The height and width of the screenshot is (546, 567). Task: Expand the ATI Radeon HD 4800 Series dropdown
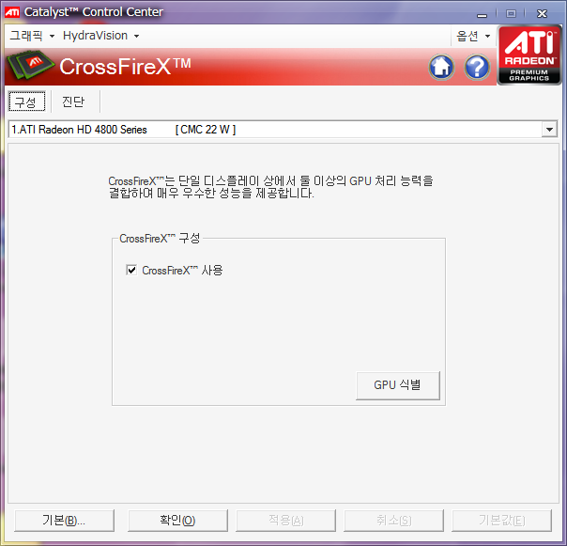[549, 130]
